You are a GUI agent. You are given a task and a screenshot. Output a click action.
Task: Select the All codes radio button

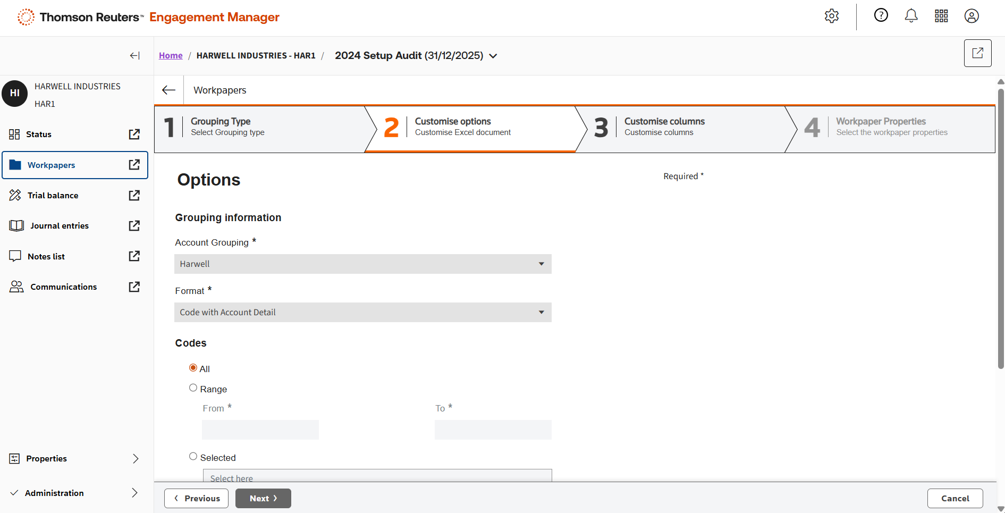tap(193, 368)
